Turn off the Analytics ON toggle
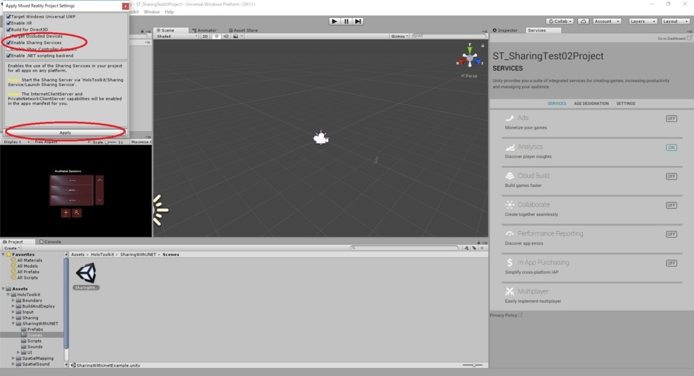The image size is (694, 376). 672,147
